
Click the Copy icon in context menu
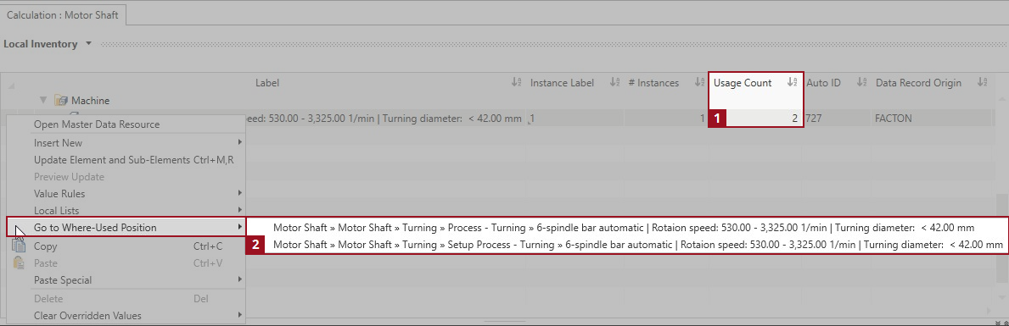coord(19,246)
